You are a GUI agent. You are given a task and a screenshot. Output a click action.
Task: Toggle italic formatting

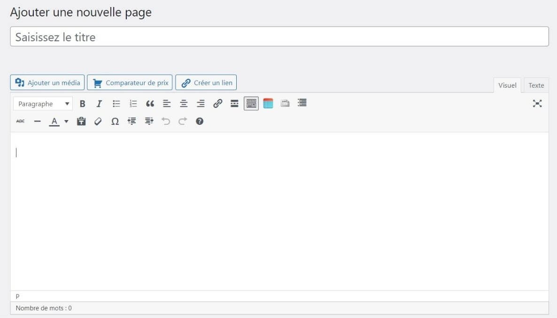[x=99, y=104]
